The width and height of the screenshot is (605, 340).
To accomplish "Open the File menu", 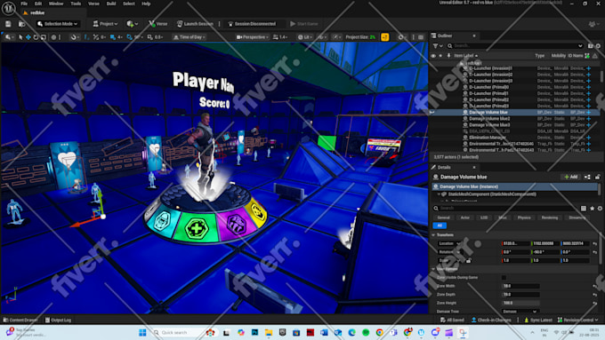I will (x=24, y=4).
